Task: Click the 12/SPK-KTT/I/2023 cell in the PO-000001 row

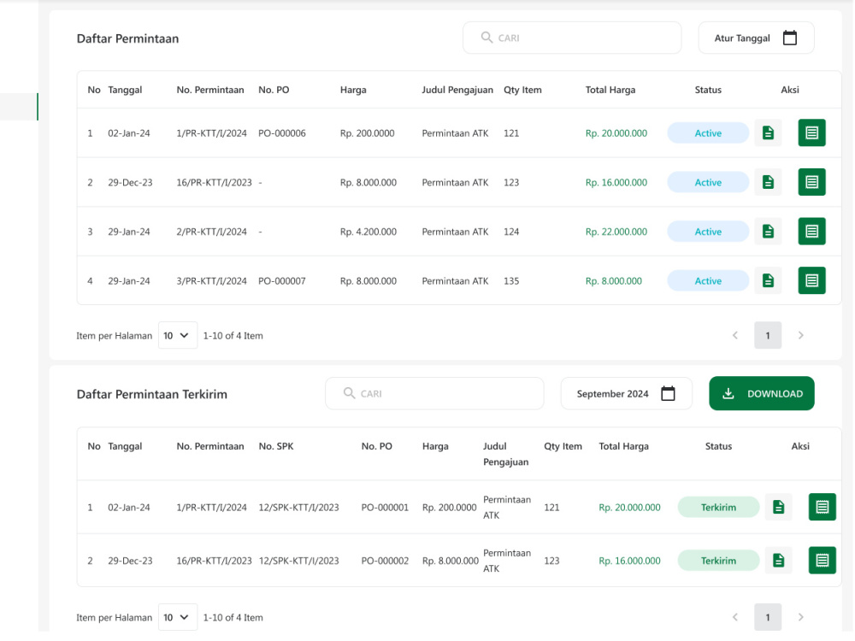Action: click(298, 507)
